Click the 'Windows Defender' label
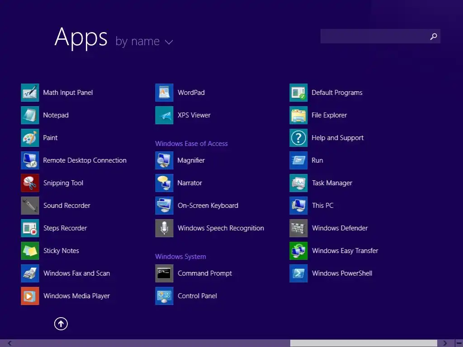The height and width of the screenshot is (347, 463). click(x=340, y=228)
